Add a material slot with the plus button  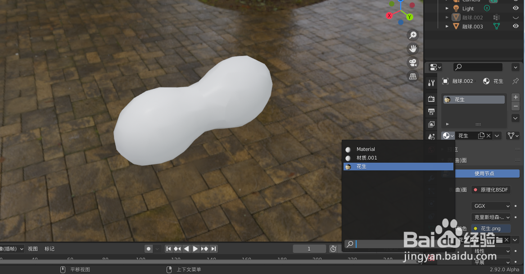pyautogui.click(x=515, y=97)
